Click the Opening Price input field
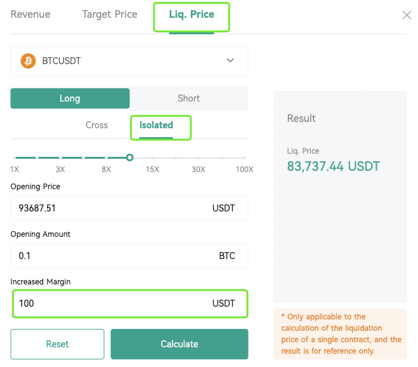 pos(108,208)
